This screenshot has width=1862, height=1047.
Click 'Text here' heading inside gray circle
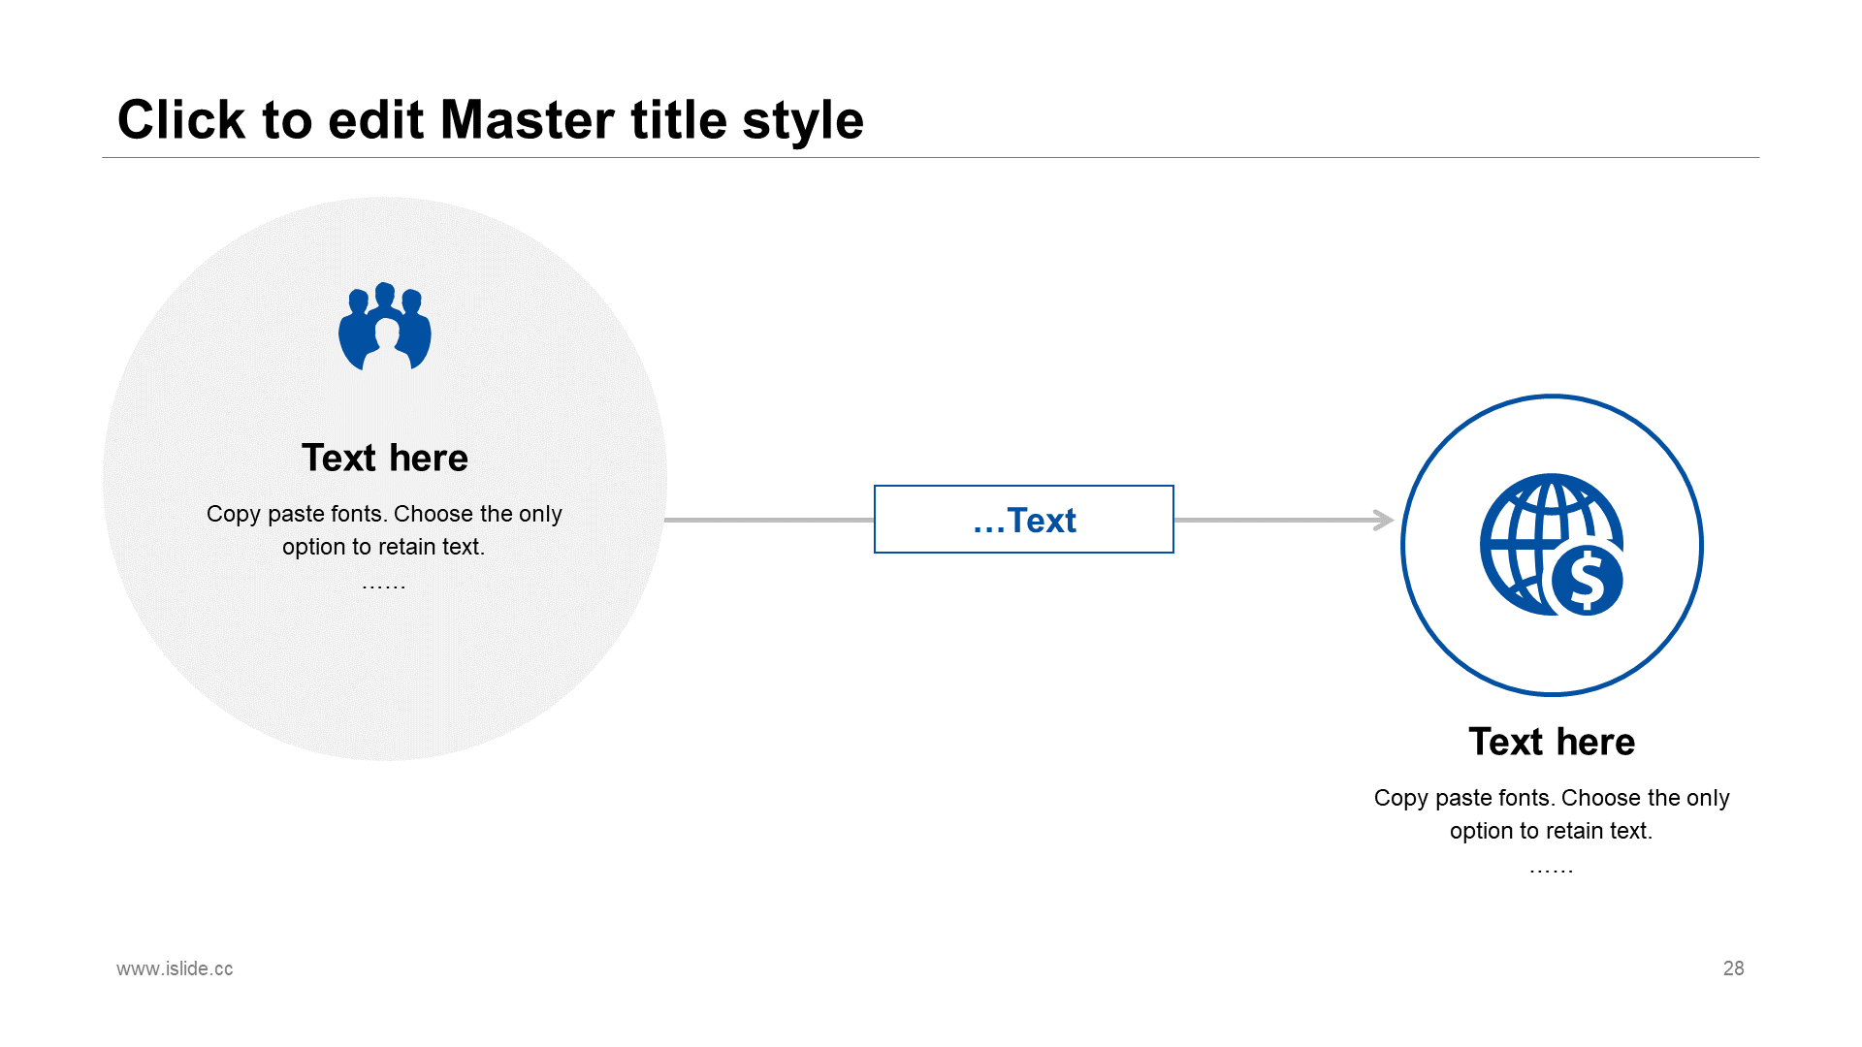pos(385,458)
